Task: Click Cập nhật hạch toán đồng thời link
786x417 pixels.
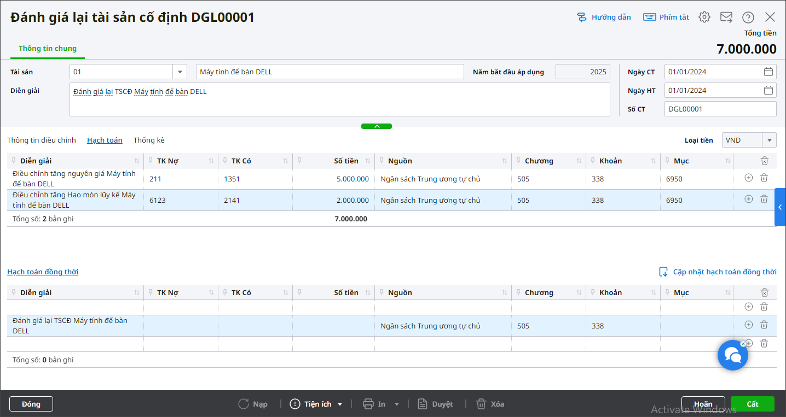Action: tap(724, 272)
